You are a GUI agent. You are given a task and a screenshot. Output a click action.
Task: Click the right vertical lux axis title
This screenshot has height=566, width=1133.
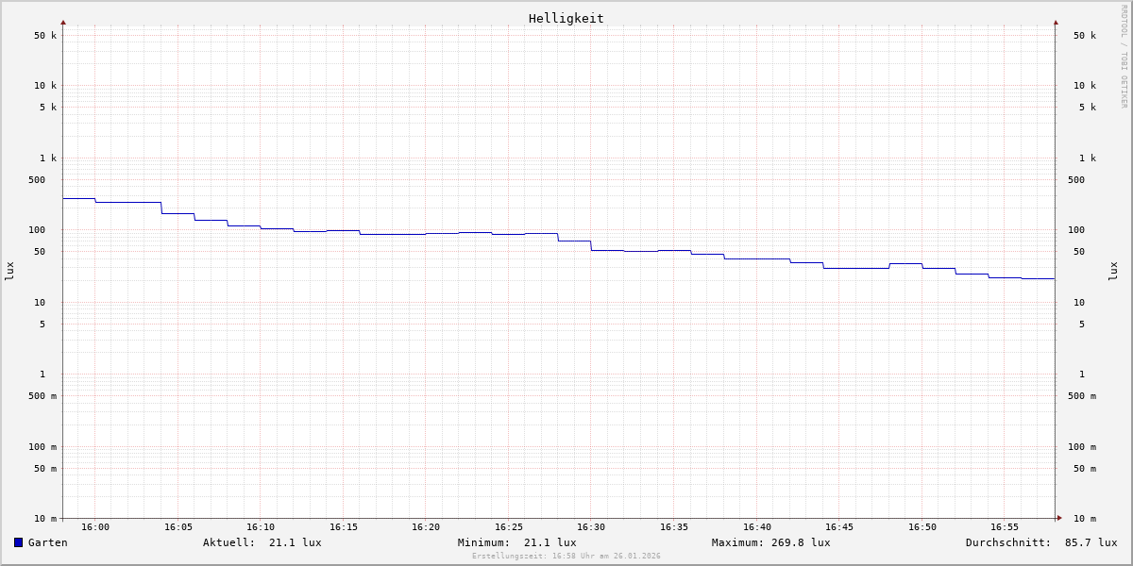click(x=1113, y=272)
